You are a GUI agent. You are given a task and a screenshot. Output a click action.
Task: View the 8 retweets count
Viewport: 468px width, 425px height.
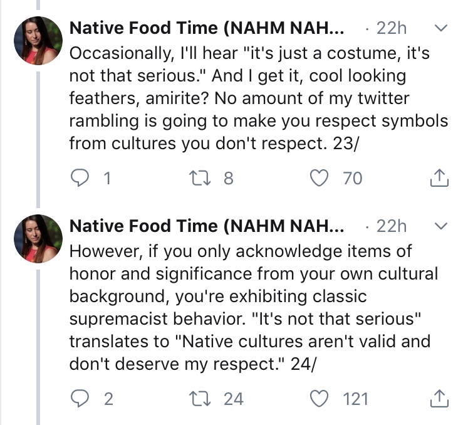[228, 179]
